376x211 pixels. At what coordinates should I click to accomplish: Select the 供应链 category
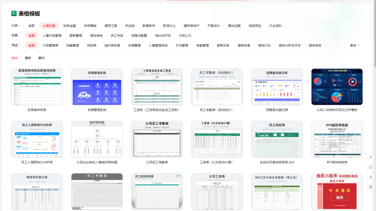130,26
